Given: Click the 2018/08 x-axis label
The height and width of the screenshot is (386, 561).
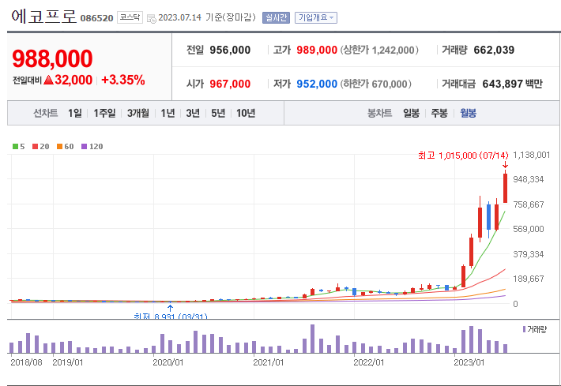Looking at the screenshot, I should click(27, 362).
